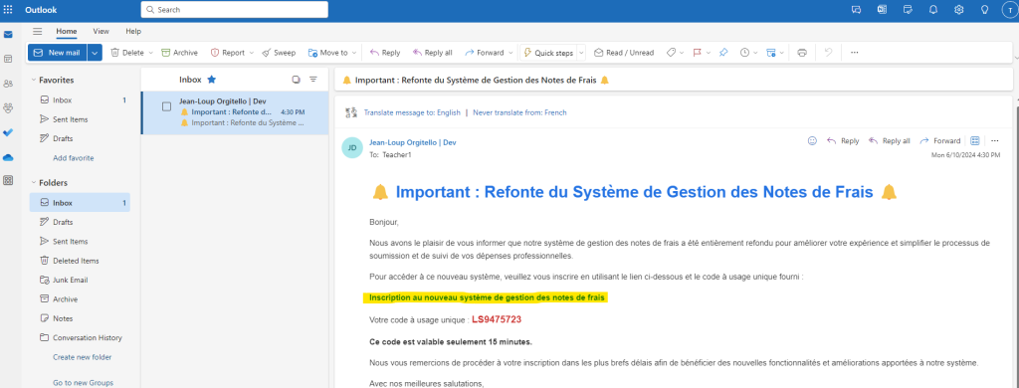Click Reply in the reading pane header
The height and width of the screenshot is (388, 1019).
[x=843, y=140]
